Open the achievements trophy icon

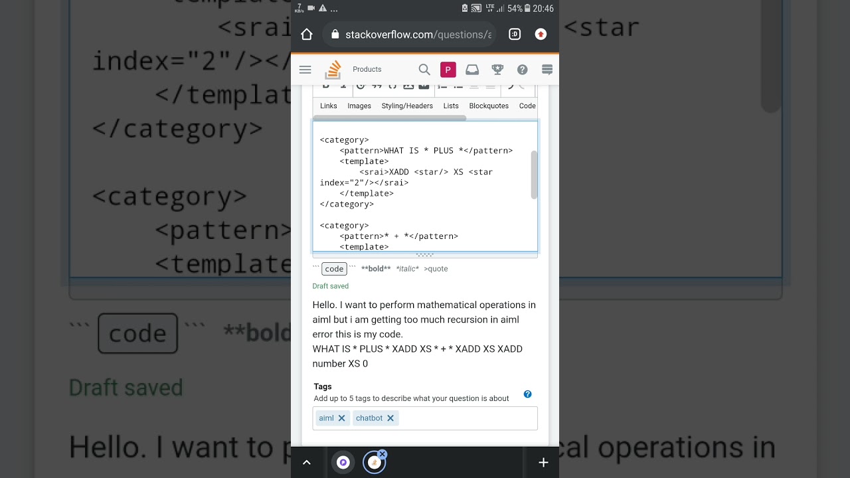tap(497, 69)
